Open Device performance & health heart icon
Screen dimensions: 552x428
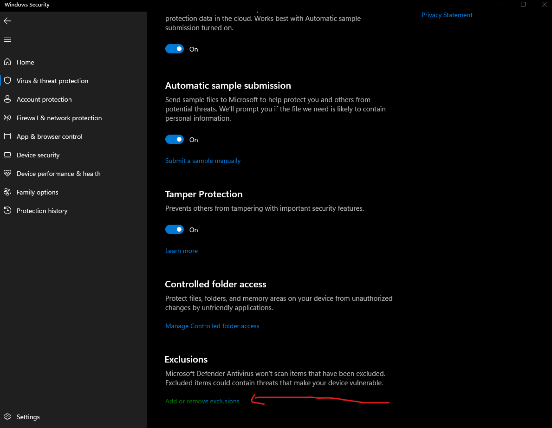pyautogui.click(x=7, y=174)
